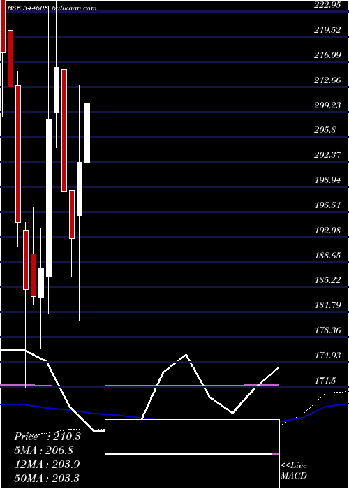Click the 12MA : 203.9 readout
349x489 pixels.
[x=47, y=465]
